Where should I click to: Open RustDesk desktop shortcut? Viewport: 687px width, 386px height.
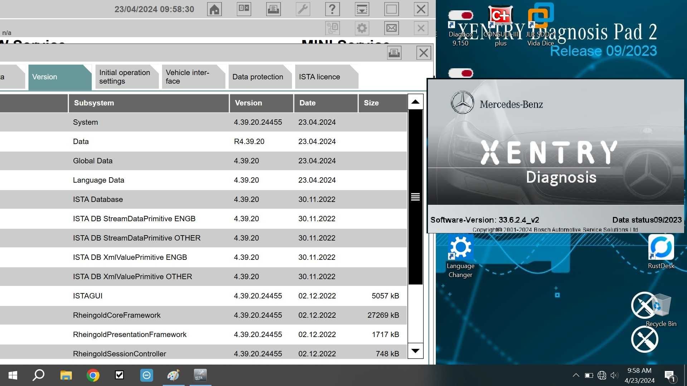[661, 252]
